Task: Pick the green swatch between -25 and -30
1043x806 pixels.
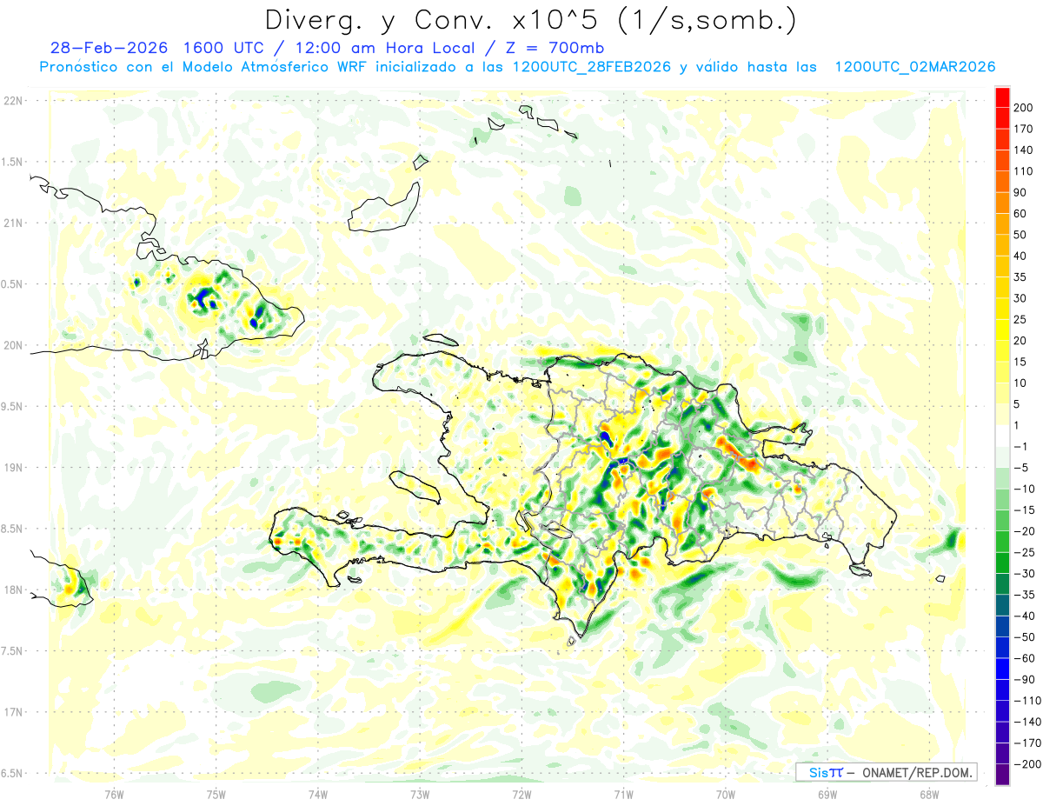Action: pos(1002,563)
